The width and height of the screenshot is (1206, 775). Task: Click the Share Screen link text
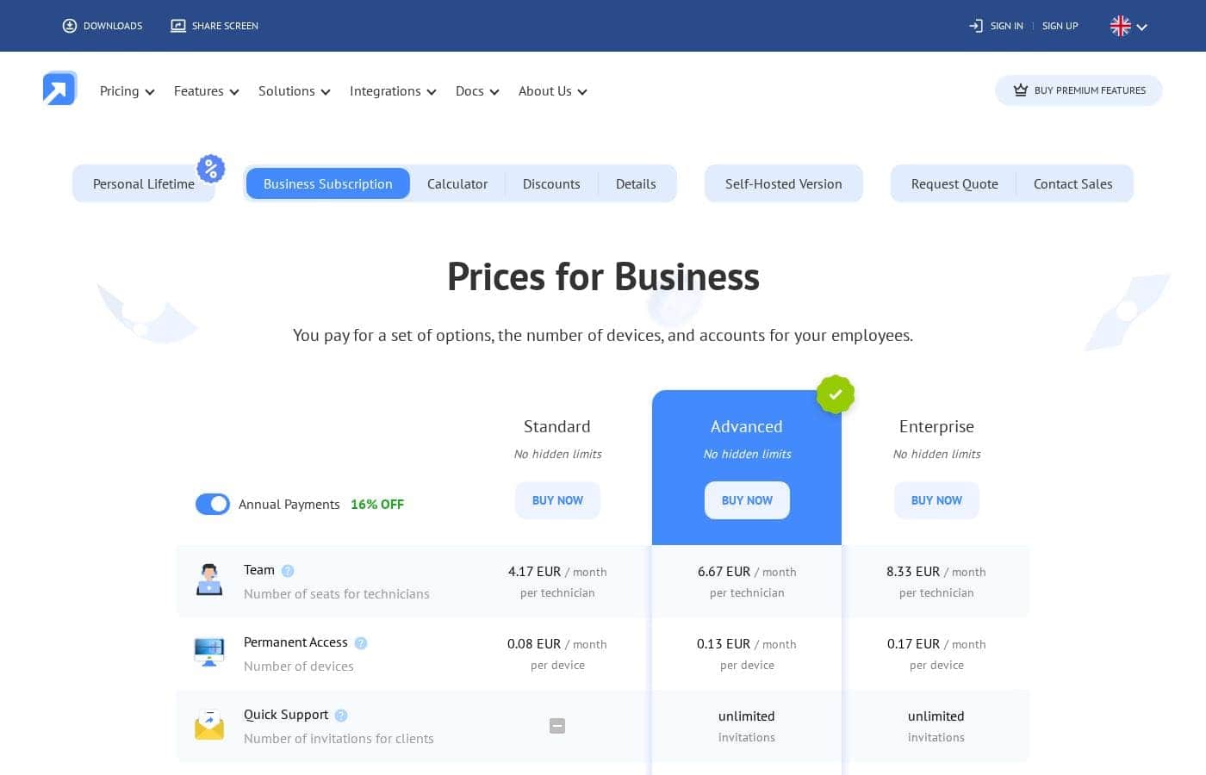[225, 26]
